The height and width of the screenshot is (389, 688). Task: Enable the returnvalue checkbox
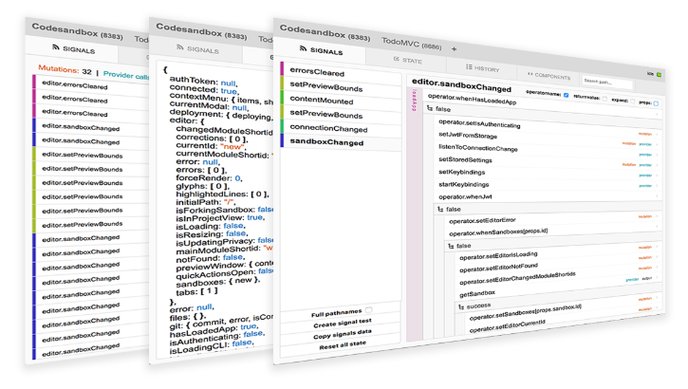604,99
